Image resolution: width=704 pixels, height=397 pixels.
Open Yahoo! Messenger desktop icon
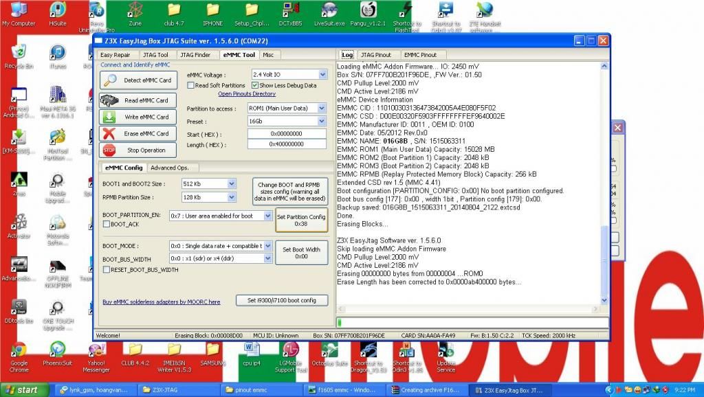click(96, 357)
